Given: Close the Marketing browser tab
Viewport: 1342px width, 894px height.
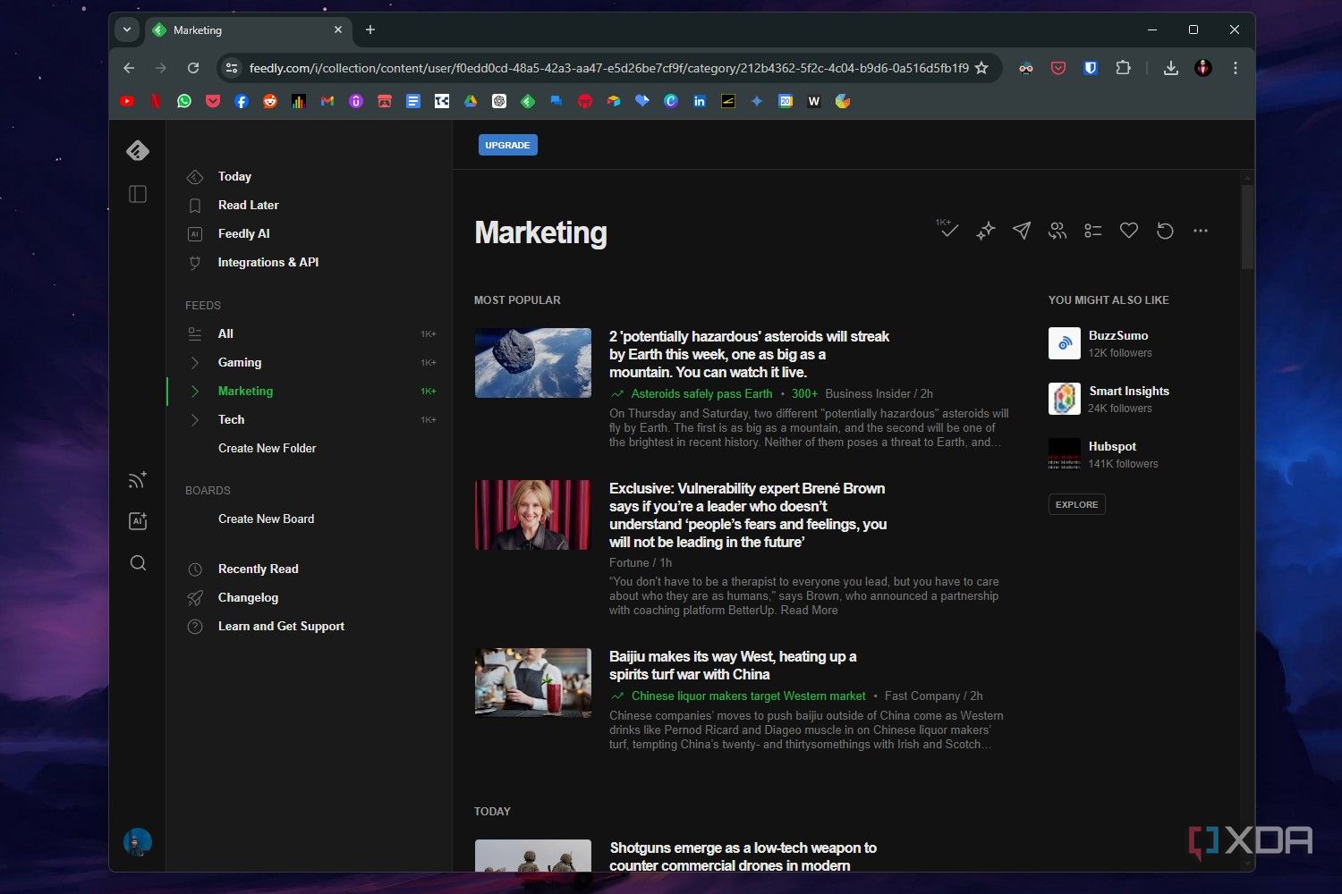Looking at the screenshot, I should click(338, 30).
